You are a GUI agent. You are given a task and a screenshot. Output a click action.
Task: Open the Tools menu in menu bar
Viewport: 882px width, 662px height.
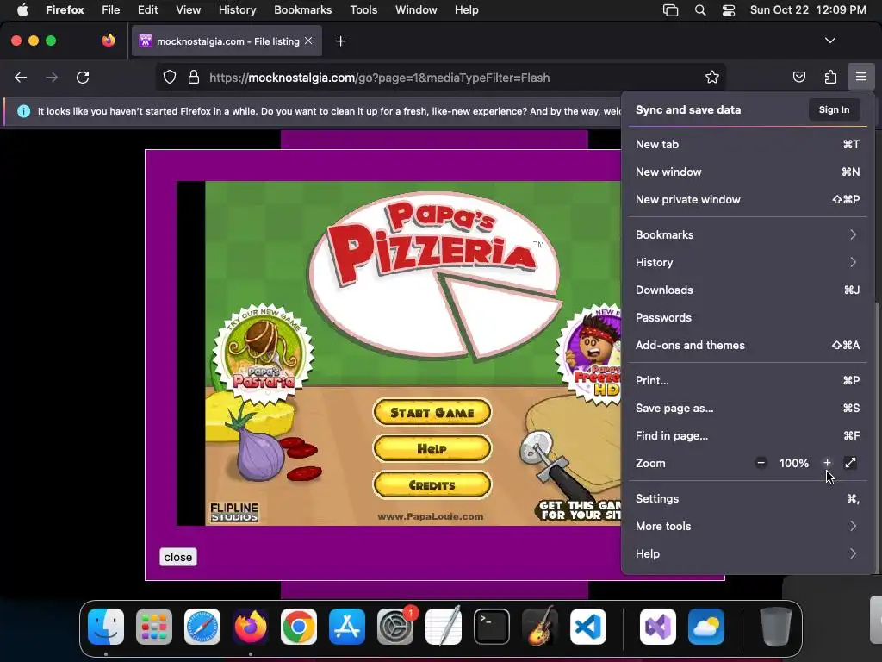click(x=363, y=10)
